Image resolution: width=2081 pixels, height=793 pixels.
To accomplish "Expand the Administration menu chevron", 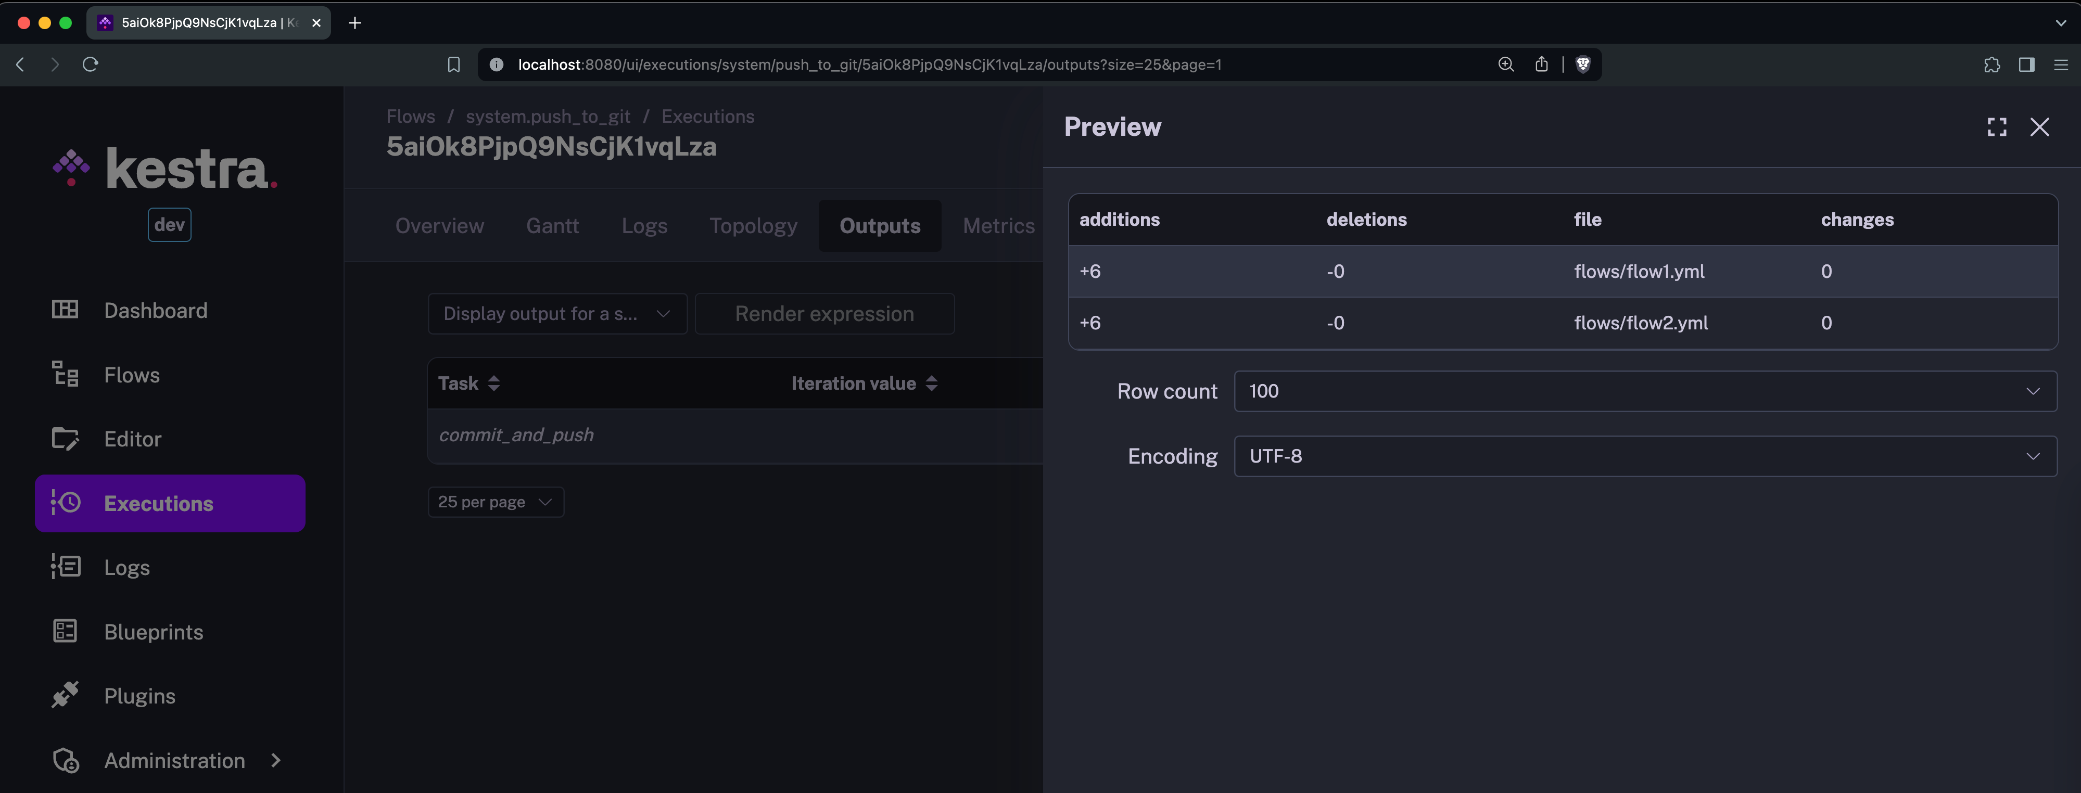I will tap(276, 760).
